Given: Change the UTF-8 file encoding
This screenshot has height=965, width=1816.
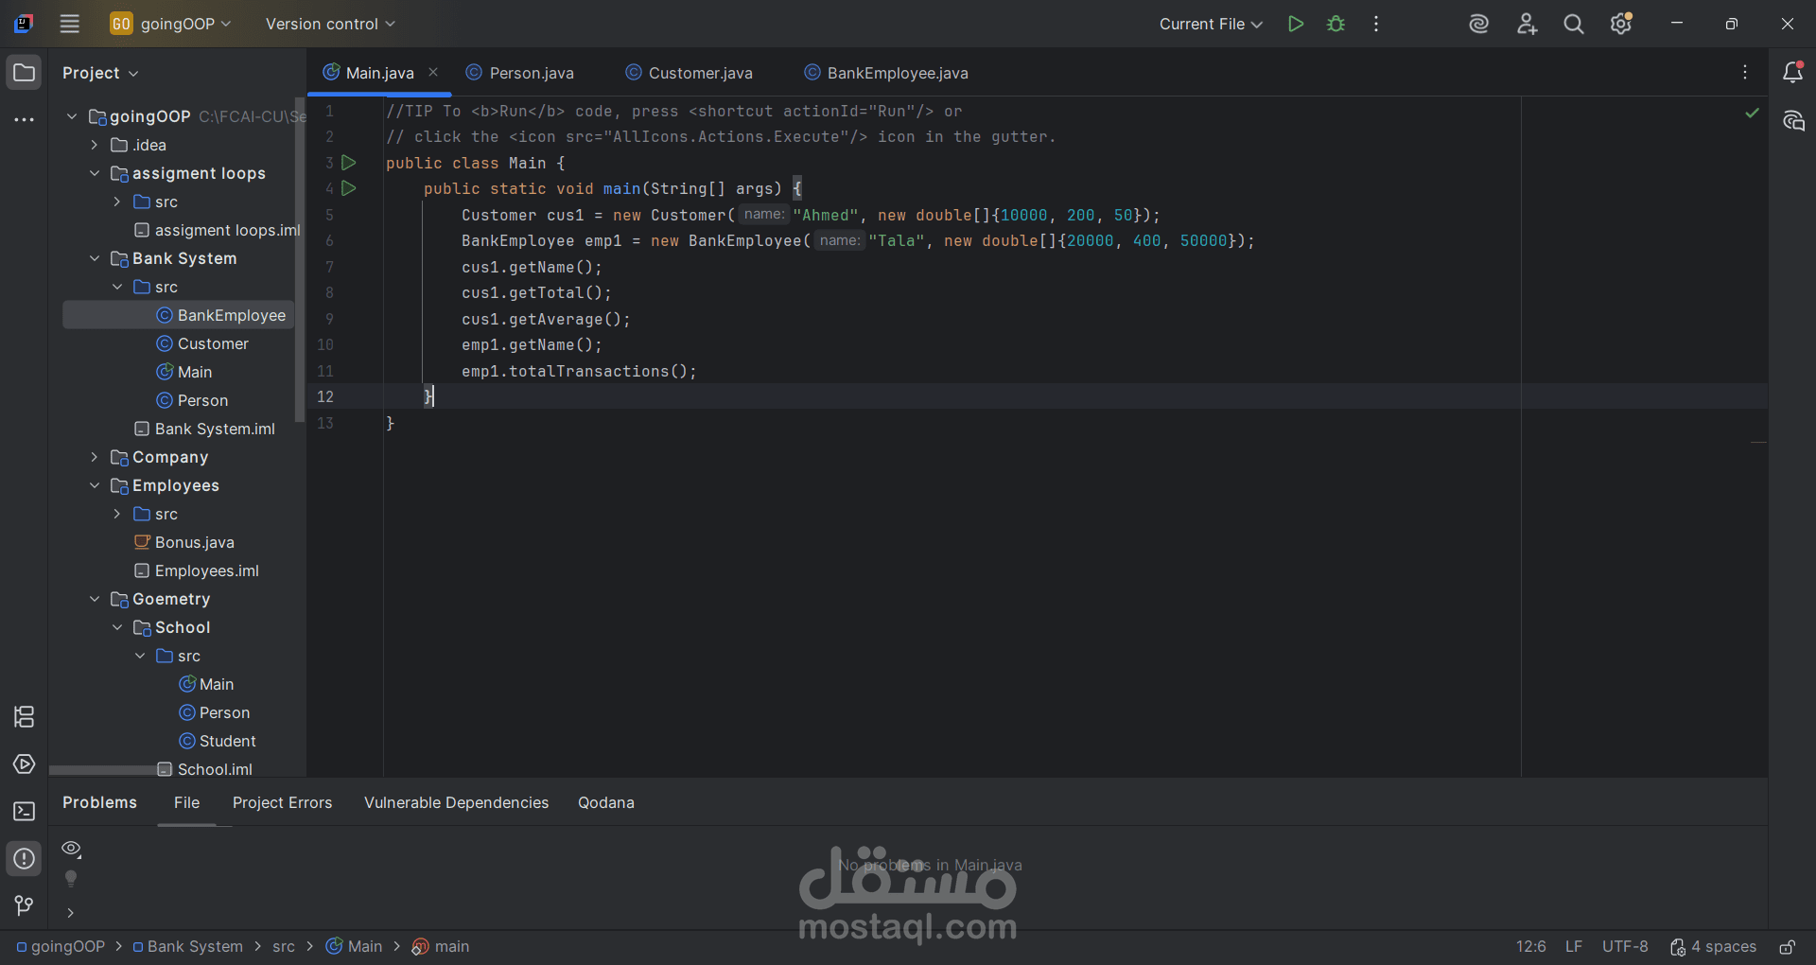Looking at the screenshot, I should click(x=1625, y=947).
